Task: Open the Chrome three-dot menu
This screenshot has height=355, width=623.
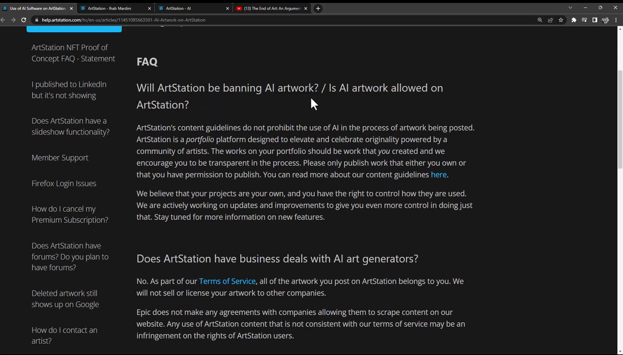Action: click(x=616, y=20)
